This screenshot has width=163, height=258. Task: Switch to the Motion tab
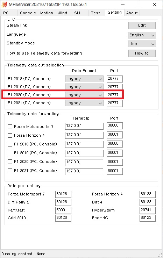coord(47,13)
